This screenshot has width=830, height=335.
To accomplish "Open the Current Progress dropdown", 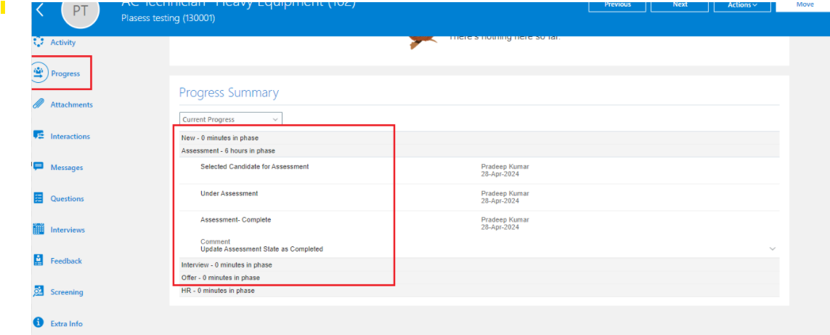I will (231, 119).
